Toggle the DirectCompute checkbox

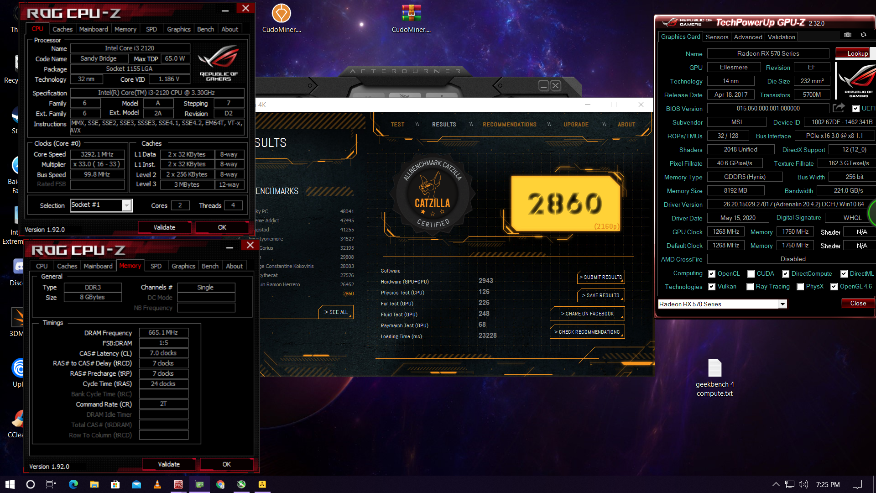coord(786,274)
